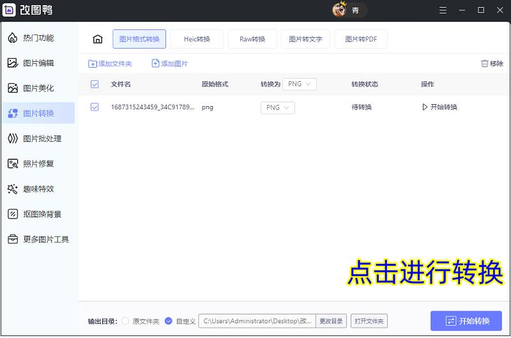Switch to the 图片转文字 tab
Screen dimensions: 511x338
[305, 39]
